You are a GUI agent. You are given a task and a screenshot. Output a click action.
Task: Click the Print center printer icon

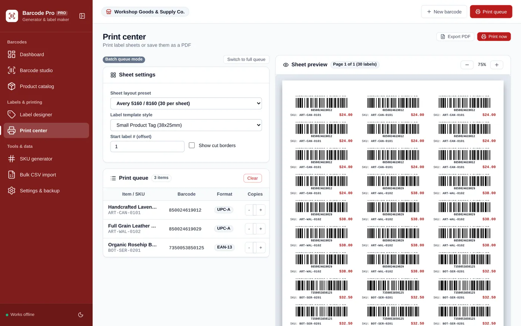pos(12,130)
